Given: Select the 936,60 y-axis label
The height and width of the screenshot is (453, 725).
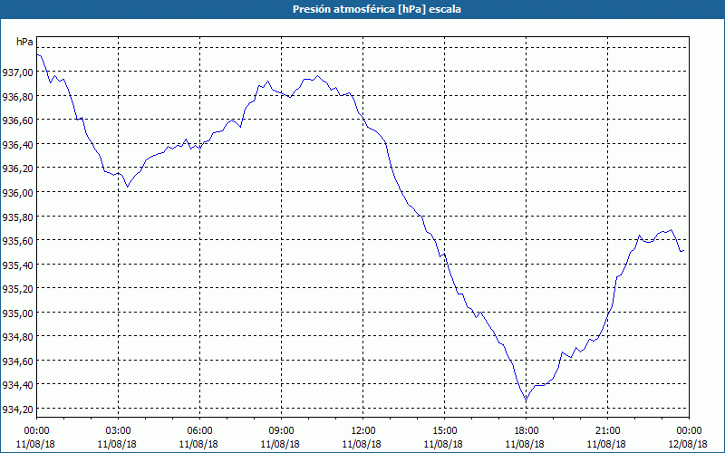Looking at the screenshot, I should (x=17, y=120).
